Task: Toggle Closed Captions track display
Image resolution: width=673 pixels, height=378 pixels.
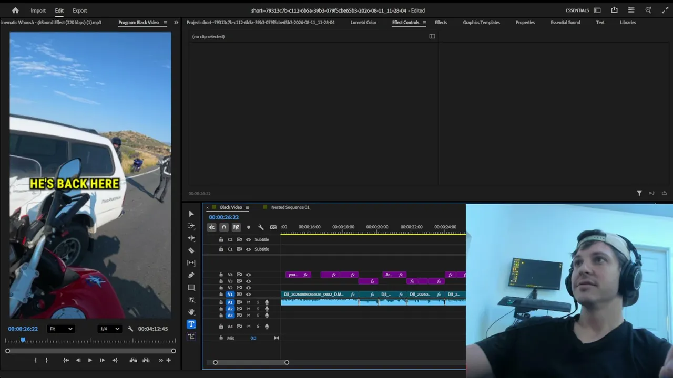Action: click(273, 227)
